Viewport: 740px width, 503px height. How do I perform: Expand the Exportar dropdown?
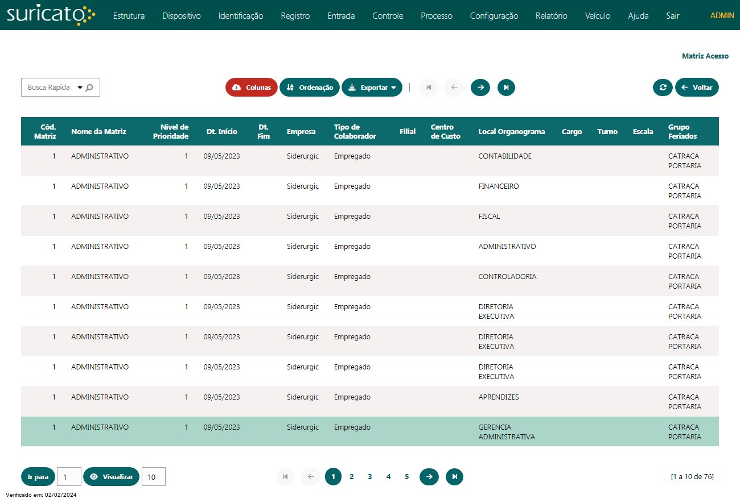tap(372, 88)
